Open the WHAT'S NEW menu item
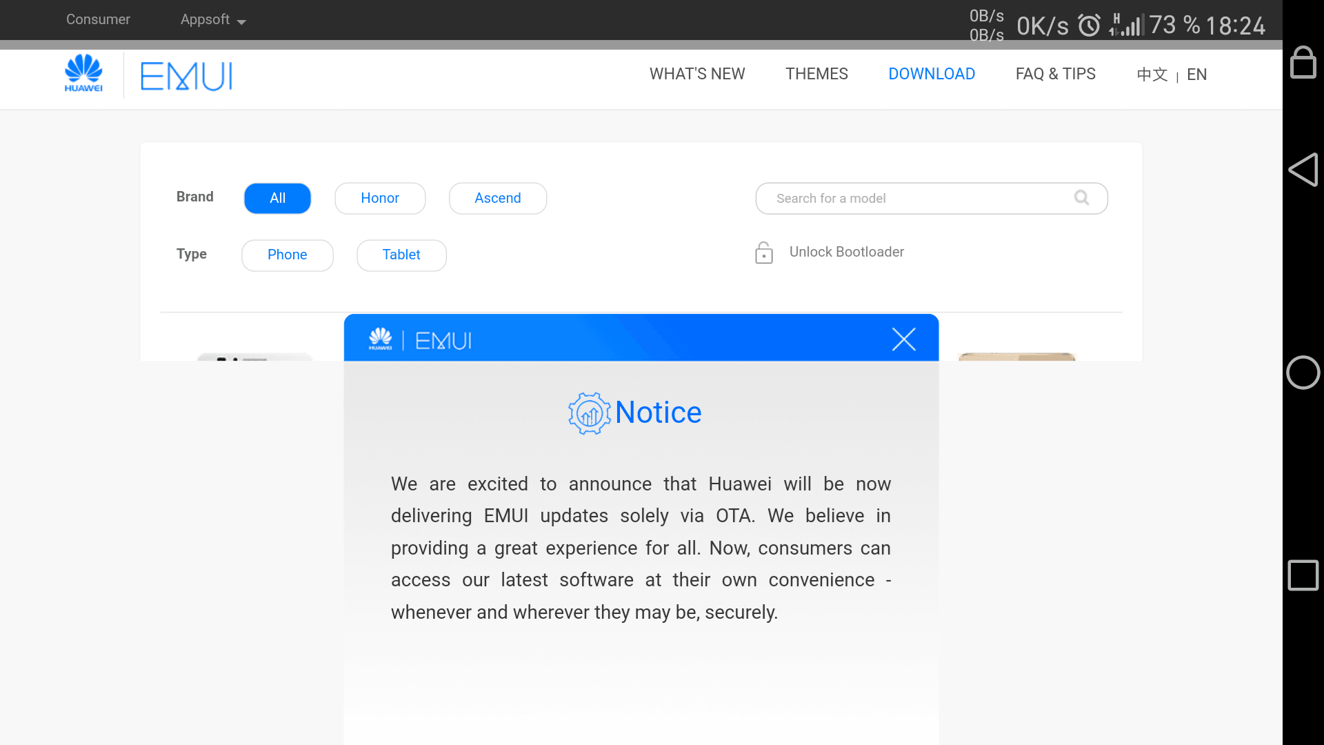The height and width of the screenshot is (745, 1324). (x=697, y=74)
